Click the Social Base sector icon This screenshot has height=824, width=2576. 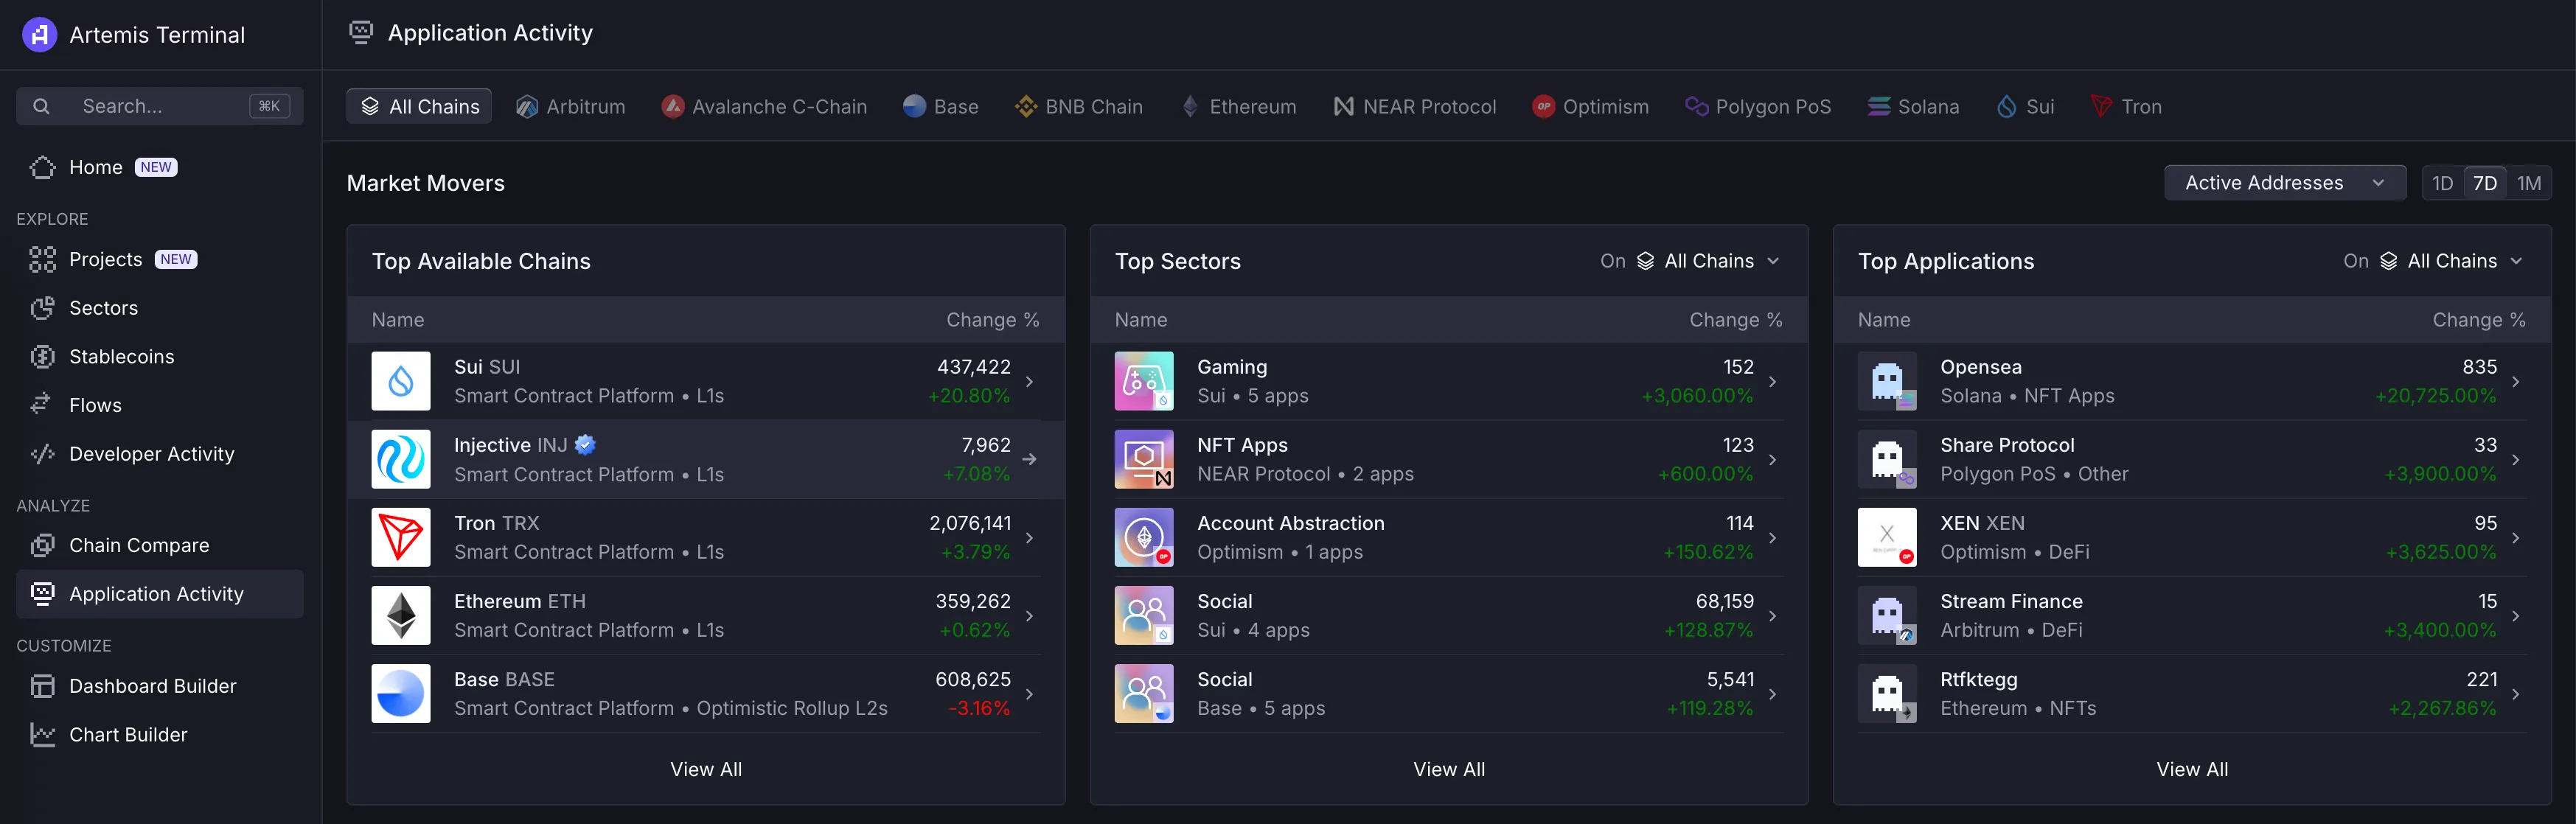[x=1144, y=693]
